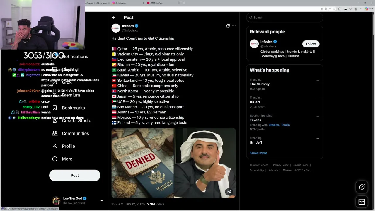The image size is (375, 211).
Task: Click the 2.9M Views count
Action: [x=156, y=204]
